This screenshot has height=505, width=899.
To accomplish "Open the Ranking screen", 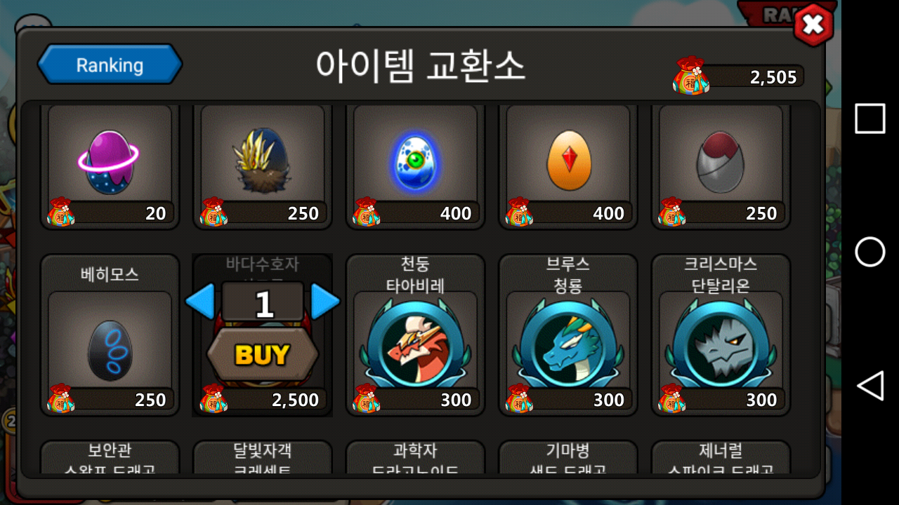I will (110, 65).
